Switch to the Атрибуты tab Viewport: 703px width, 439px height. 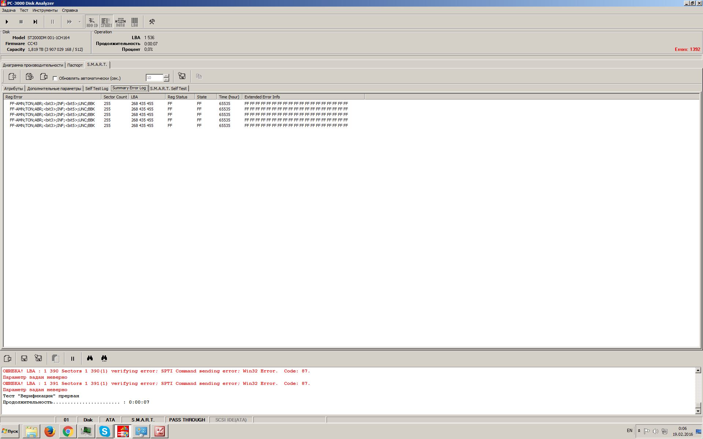[x=14, y=89]
